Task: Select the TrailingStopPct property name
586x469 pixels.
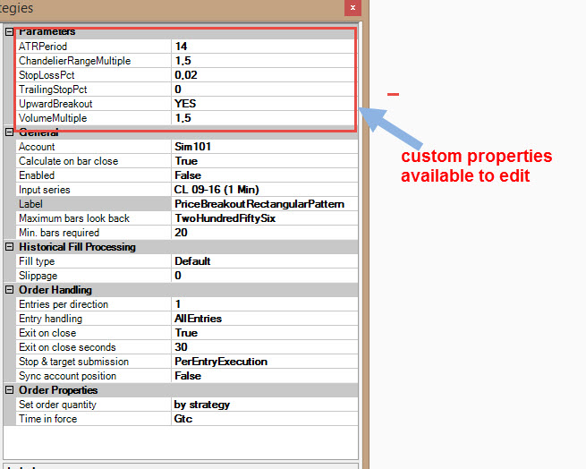Action: click(x=53, y=90)
